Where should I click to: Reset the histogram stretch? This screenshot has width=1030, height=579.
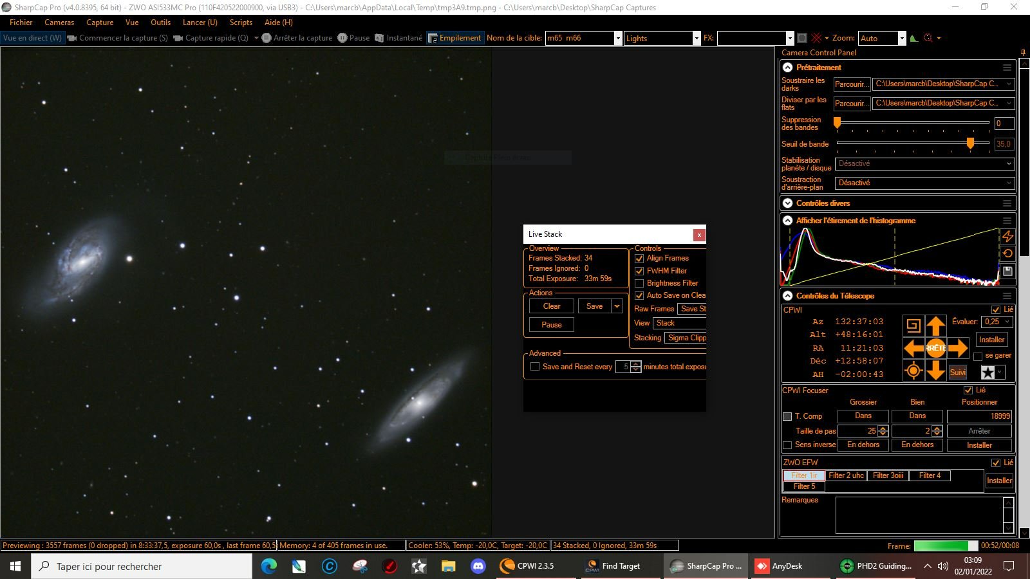(1007, 253)
